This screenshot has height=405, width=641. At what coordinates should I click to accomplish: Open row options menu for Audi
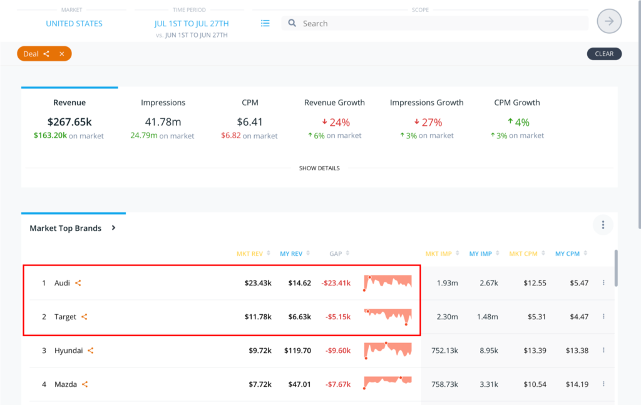603,282
